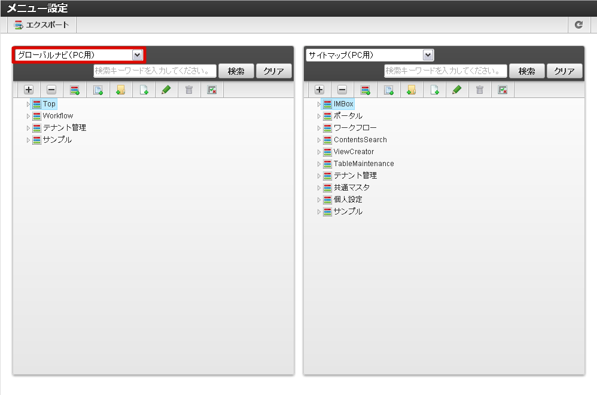
Task: Open the サイトマップ(PC用) dropdown
Action: coord(370,55)
